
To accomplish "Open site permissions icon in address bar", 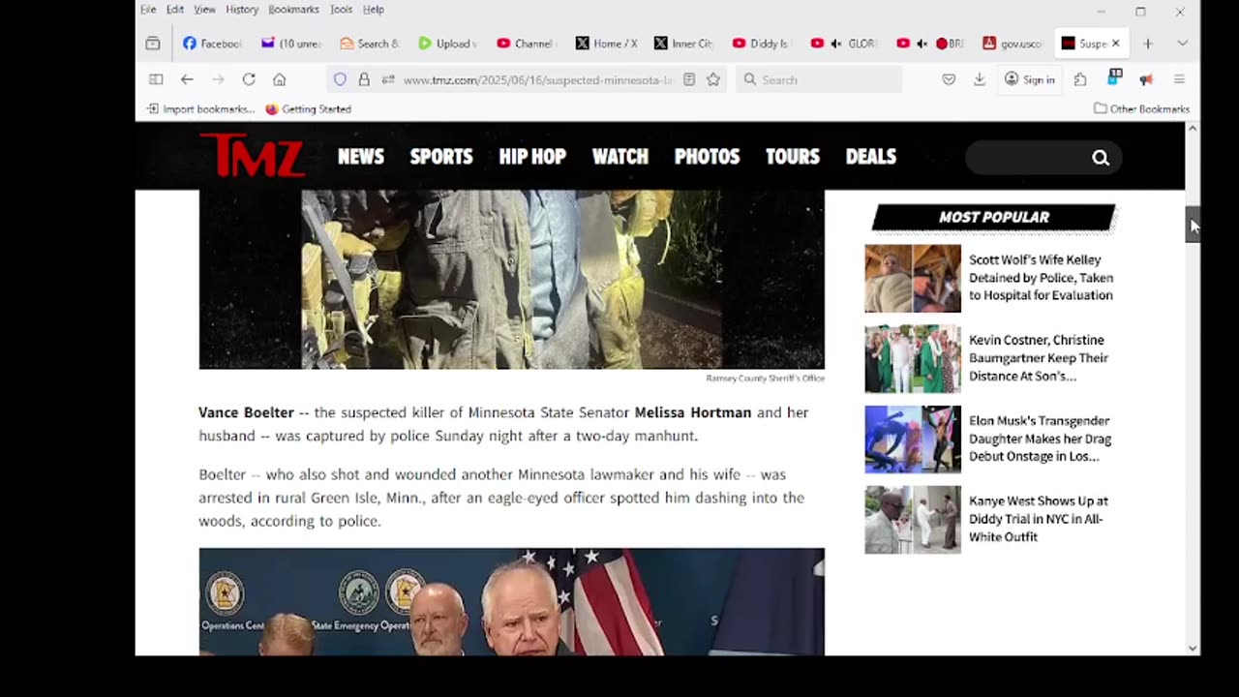I will pyautogui.click(x=387, y=79).
